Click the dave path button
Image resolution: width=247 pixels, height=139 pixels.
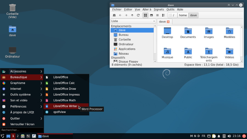pyautogui.click(x=193, y=15)
